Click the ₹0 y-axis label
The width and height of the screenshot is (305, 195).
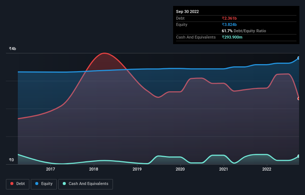tap(12, 160)
